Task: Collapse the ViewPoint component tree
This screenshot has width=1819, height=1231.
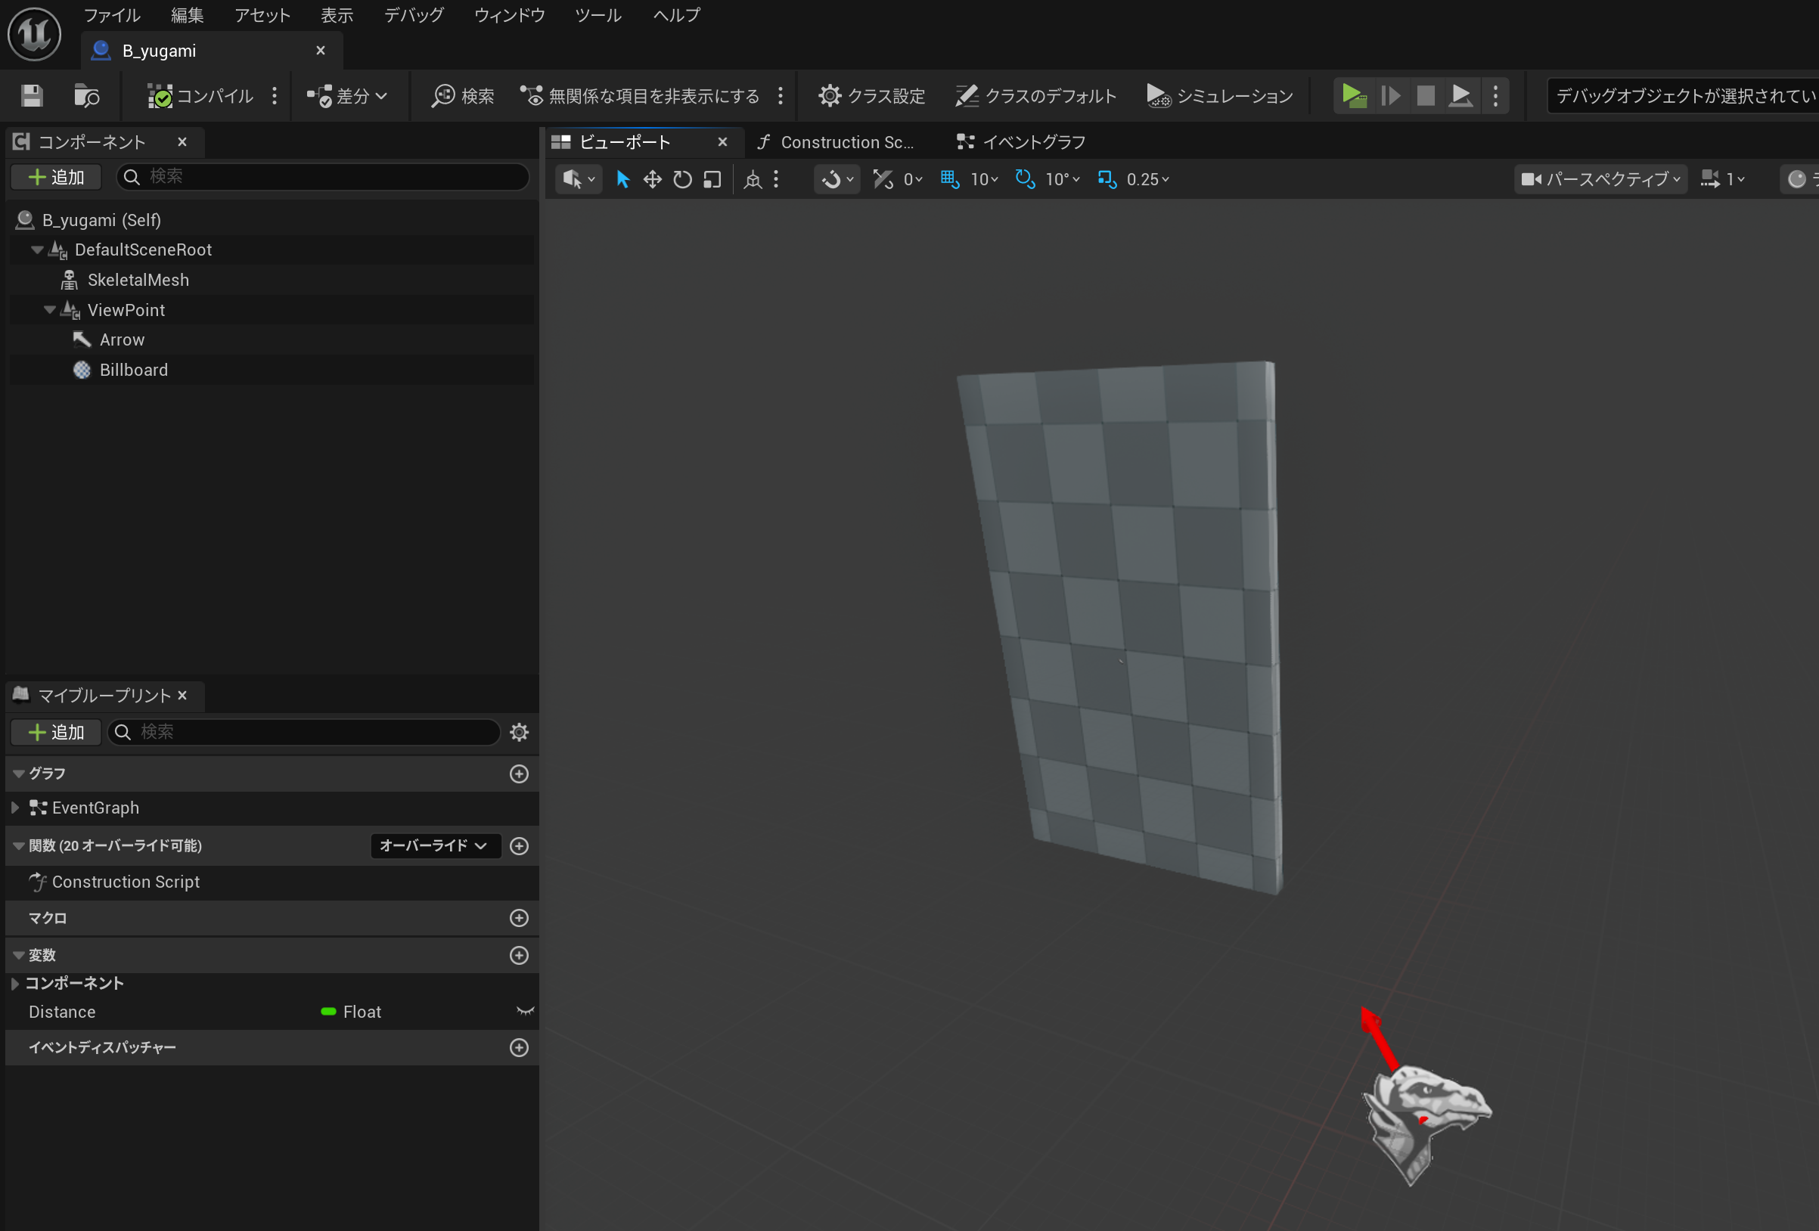Action: click(x=49, y=310)
